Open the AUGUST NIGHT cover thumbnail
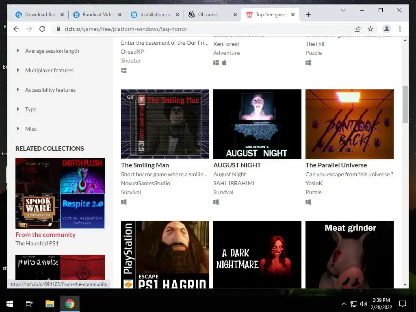The width and height of the screenshot is (416, 312). point(257,124)
